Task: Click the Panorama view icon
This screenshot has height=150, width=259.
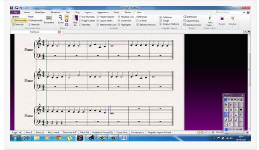Action: pos(49,18)
